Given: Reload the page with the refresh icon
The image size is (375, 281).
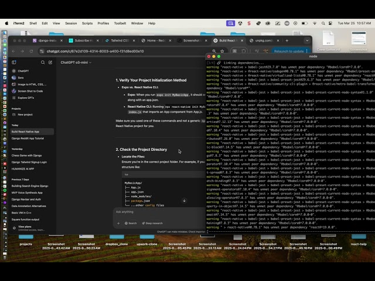Looking at the screenshot, I should (x=31, y=51).
